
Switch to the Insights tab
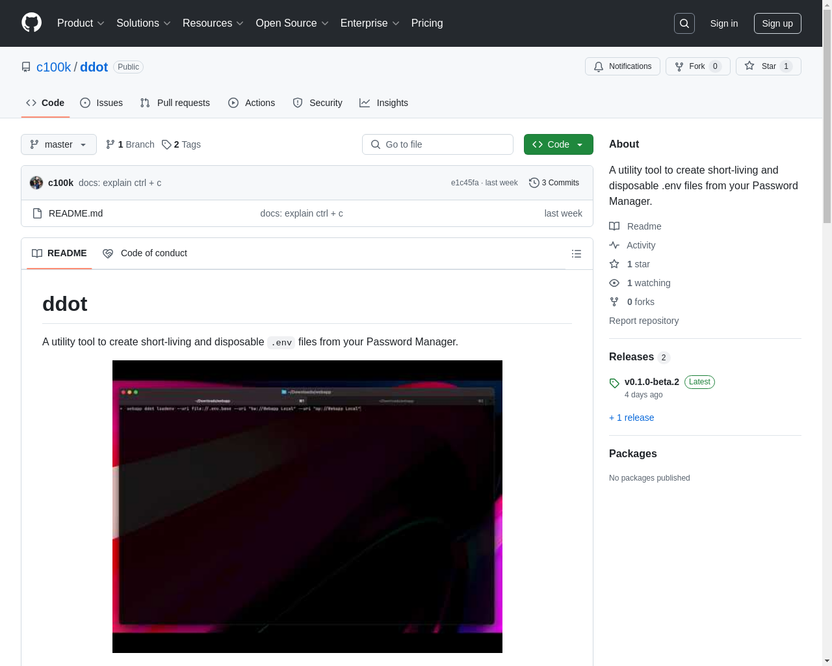[383, 103]
